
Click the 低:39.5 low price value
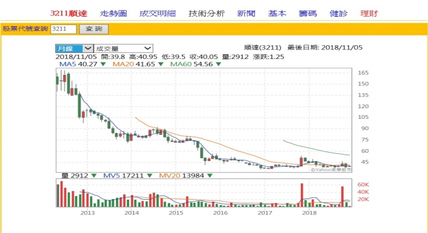point(174,56)
